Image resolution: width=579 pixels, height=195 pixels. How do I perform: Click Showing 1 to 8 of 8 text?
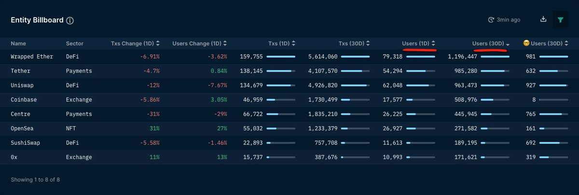point(35,180)
